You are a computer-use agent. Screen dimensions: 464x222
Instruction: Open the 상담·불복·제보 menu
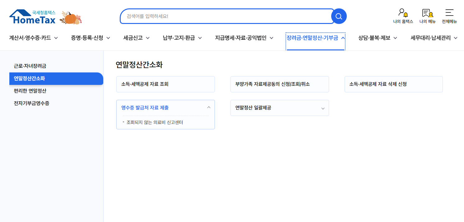click(x=377, y=38)
